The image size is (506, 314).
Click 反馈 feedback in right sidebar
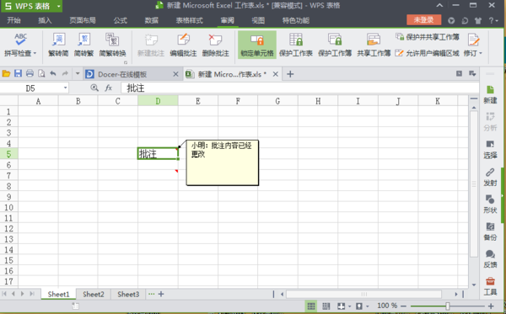pyautogui.click(x=490, y=259)
